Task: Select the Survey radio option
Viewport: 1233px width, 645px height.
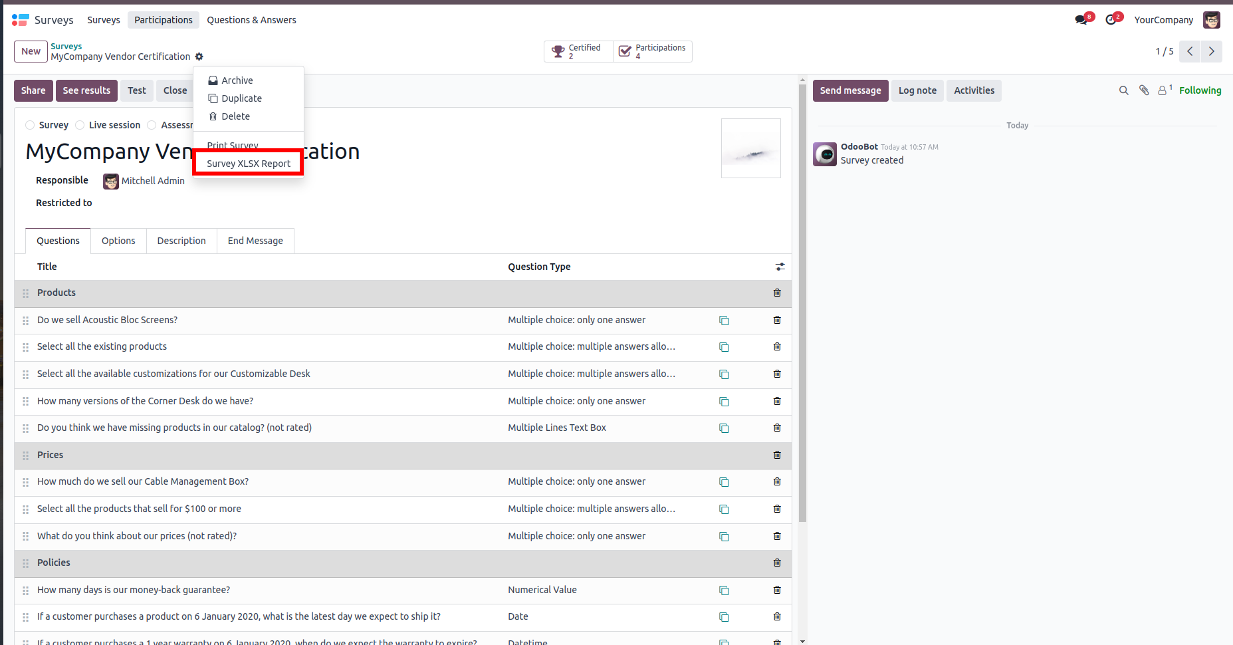Action: pyautogui.click(x=30, y=125)
